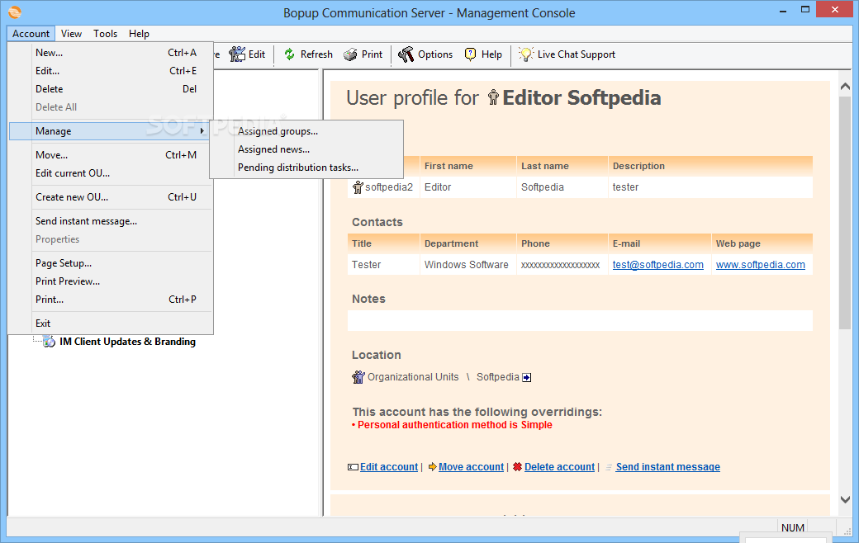Click the Last name column header
The image size is (859, 543).
tap(562, 166)
